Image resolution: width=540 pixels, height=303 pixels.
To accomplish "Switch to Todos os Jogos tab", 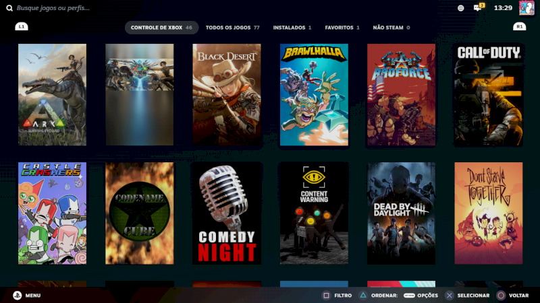I will [x=232, y=28].
